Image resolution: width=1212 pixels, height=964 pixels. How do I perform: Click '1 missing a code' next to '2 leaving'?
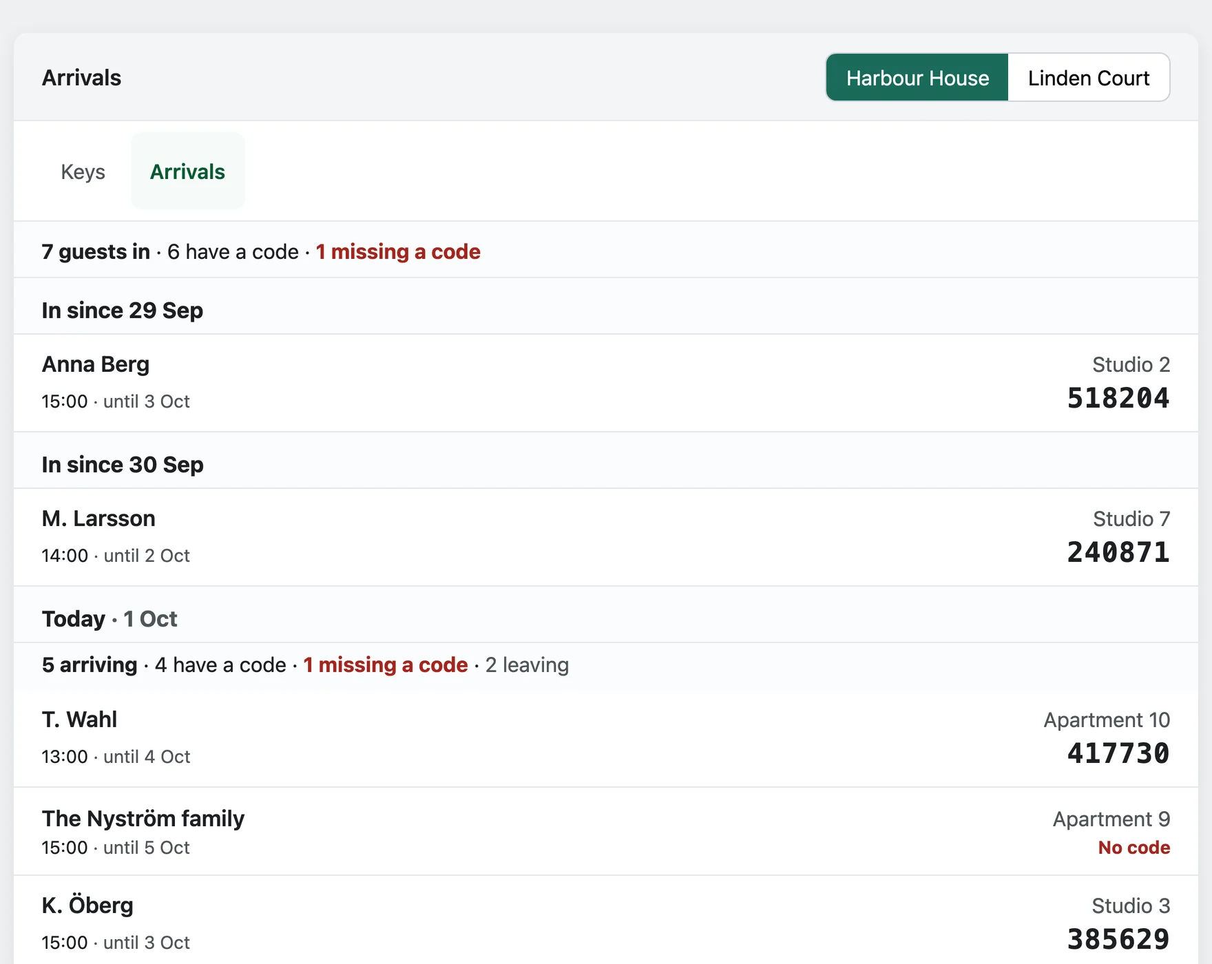[x=386, y=665]
